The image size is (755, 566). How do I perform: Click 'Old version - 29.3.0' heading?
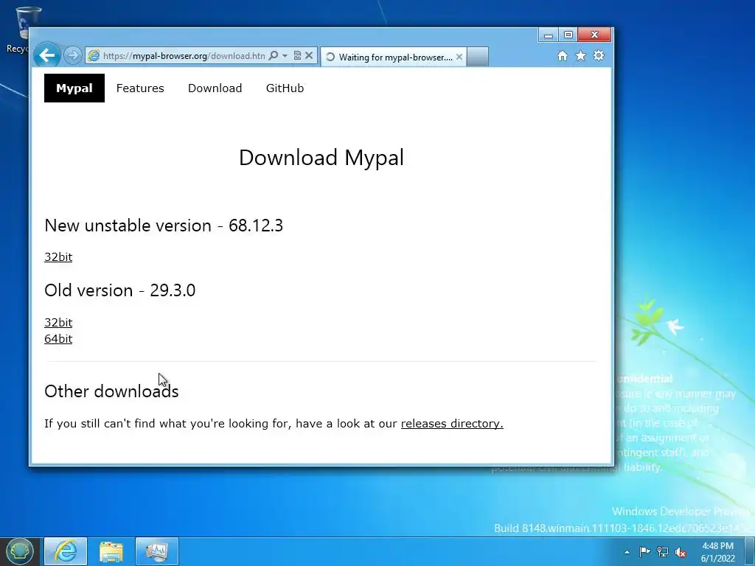point(120,290)
